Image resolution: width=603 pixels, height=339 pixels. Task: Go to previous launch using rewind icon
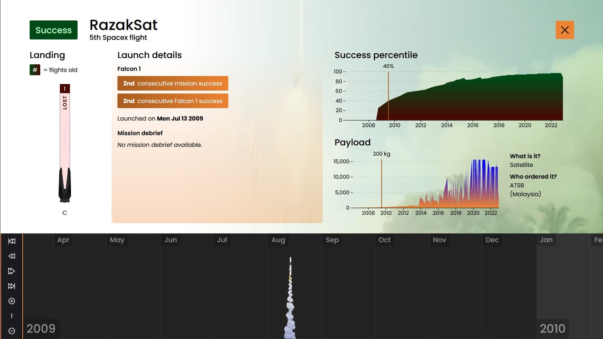point(12,256)
